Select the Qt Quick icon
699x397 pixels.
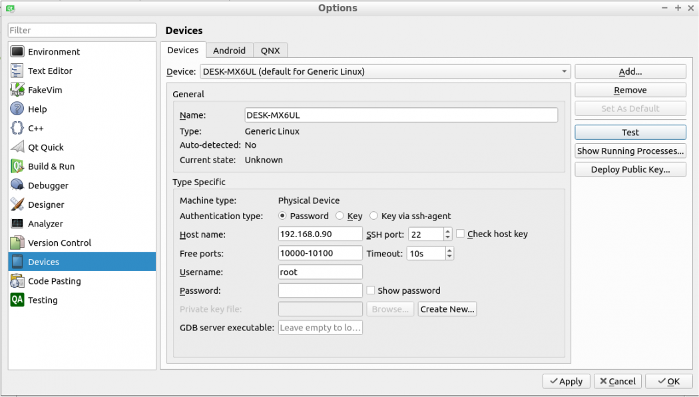[x=17, y=147]
